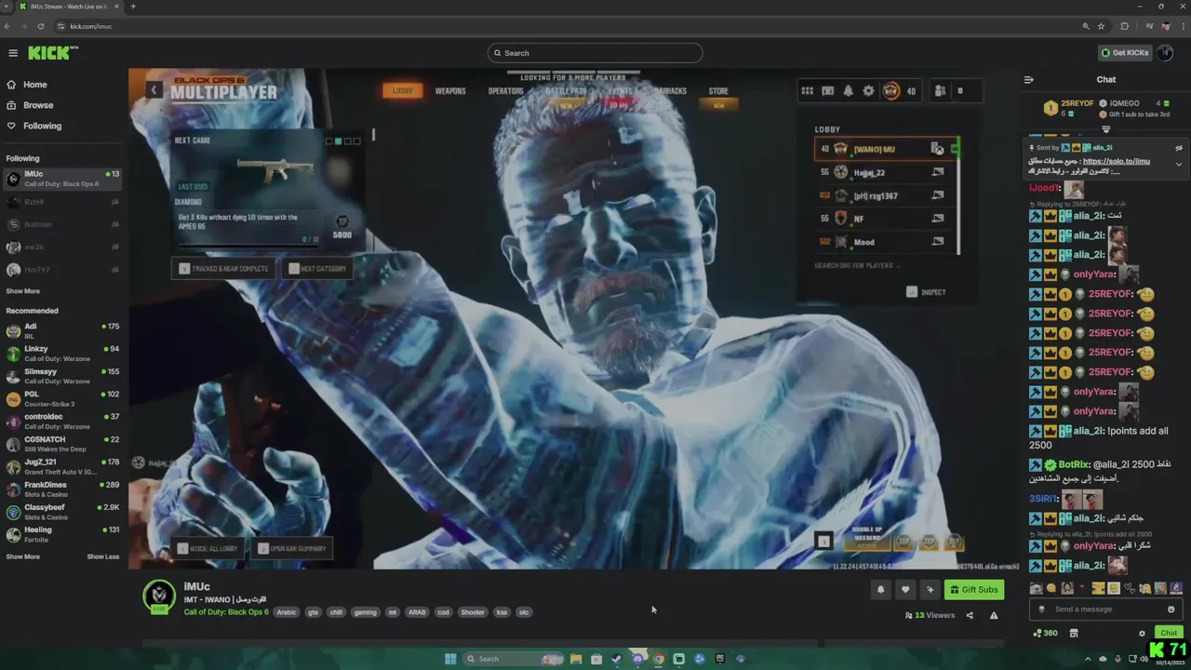Hide the pinned message with the eye-slash icon
Viewport: 1191px width, 670px height.
pos(1178,148)
